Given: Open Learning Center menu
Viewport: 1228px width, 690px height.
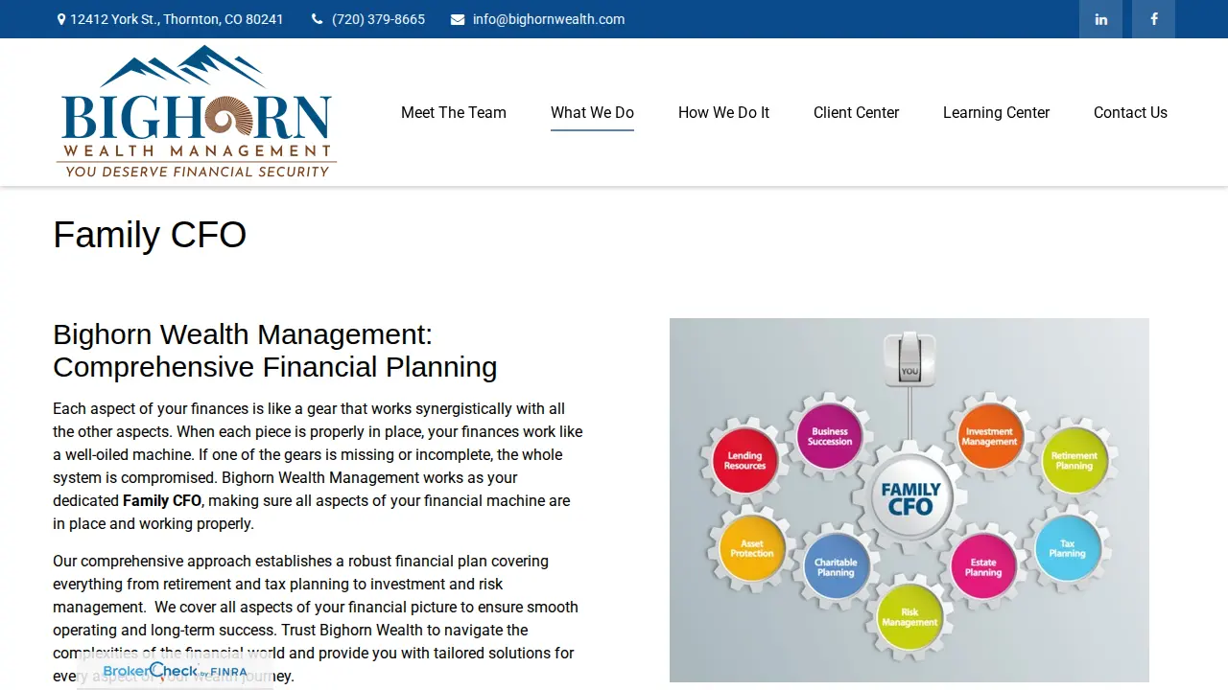Looking at the screenshot, I should coord(996,112).
